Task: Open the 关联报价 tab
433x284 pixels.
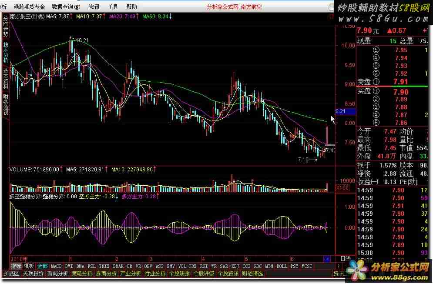Action: [x=33, y=273]
